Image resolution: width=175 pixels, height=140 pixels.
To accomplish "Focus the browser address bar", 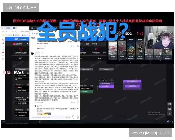I will pyautogui.click(x=24, y=32).
